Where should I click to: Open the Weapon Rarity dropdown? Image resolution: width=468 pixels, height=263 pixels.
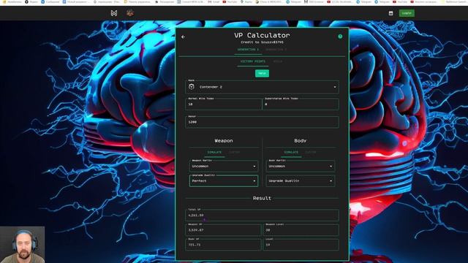224,166
